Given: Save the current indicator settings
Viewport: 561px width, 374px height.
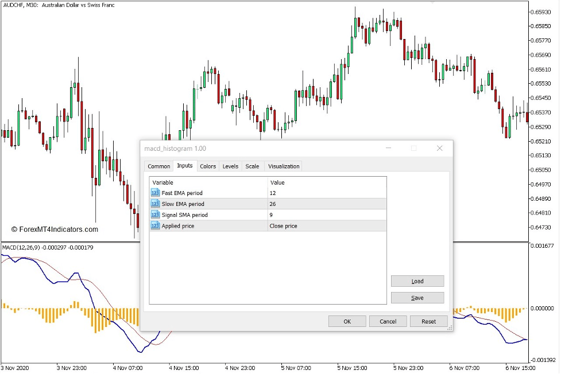Looking at the screenshot, I should 417,297.
